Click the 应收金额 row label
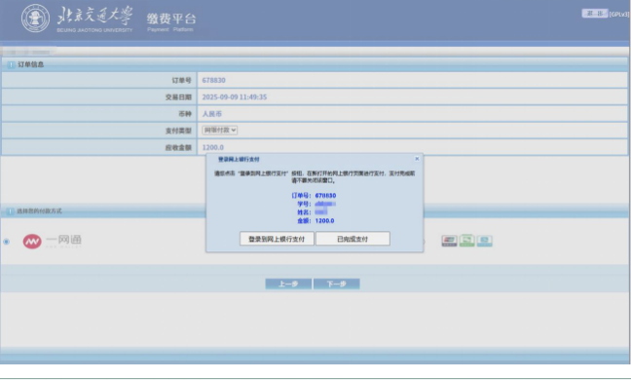The width and height of the screenshot is (631, 380). pyautogui.click(x=178, y=147)
